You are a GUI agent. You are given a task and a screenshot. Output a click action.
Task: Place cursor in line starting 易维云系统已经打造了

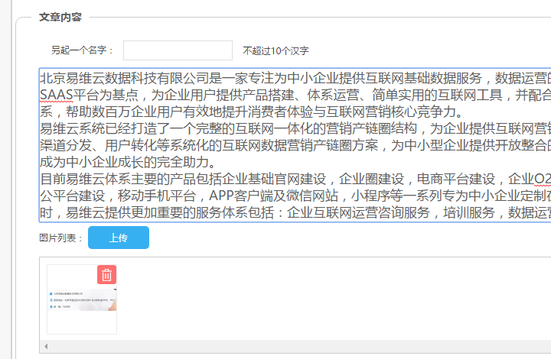pos(230,128)
